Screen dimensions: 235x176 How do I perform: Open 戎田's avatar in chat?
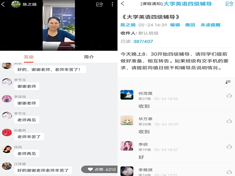click(x=7, y=149)
